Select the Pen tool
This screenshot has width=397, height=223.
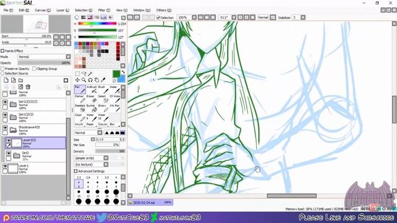click(x=80, y=89)
